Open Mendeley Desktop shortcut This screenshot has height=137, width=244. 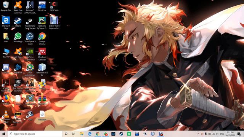(42, 54)
